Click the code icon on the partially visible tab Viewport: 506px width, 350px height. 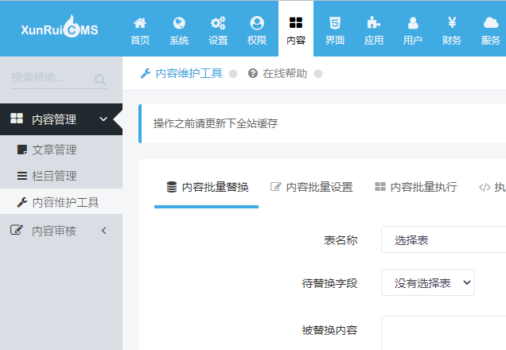tap(485, 187)
